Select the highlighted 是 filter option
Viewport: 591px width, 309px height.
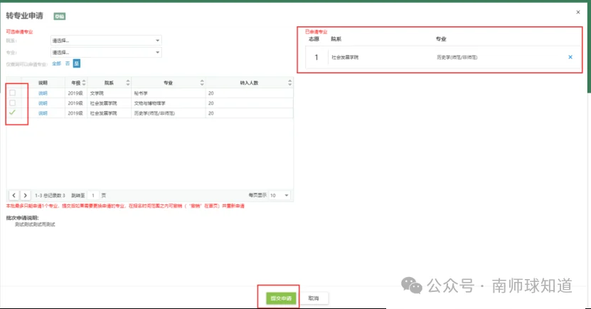(x=77, y=64)
